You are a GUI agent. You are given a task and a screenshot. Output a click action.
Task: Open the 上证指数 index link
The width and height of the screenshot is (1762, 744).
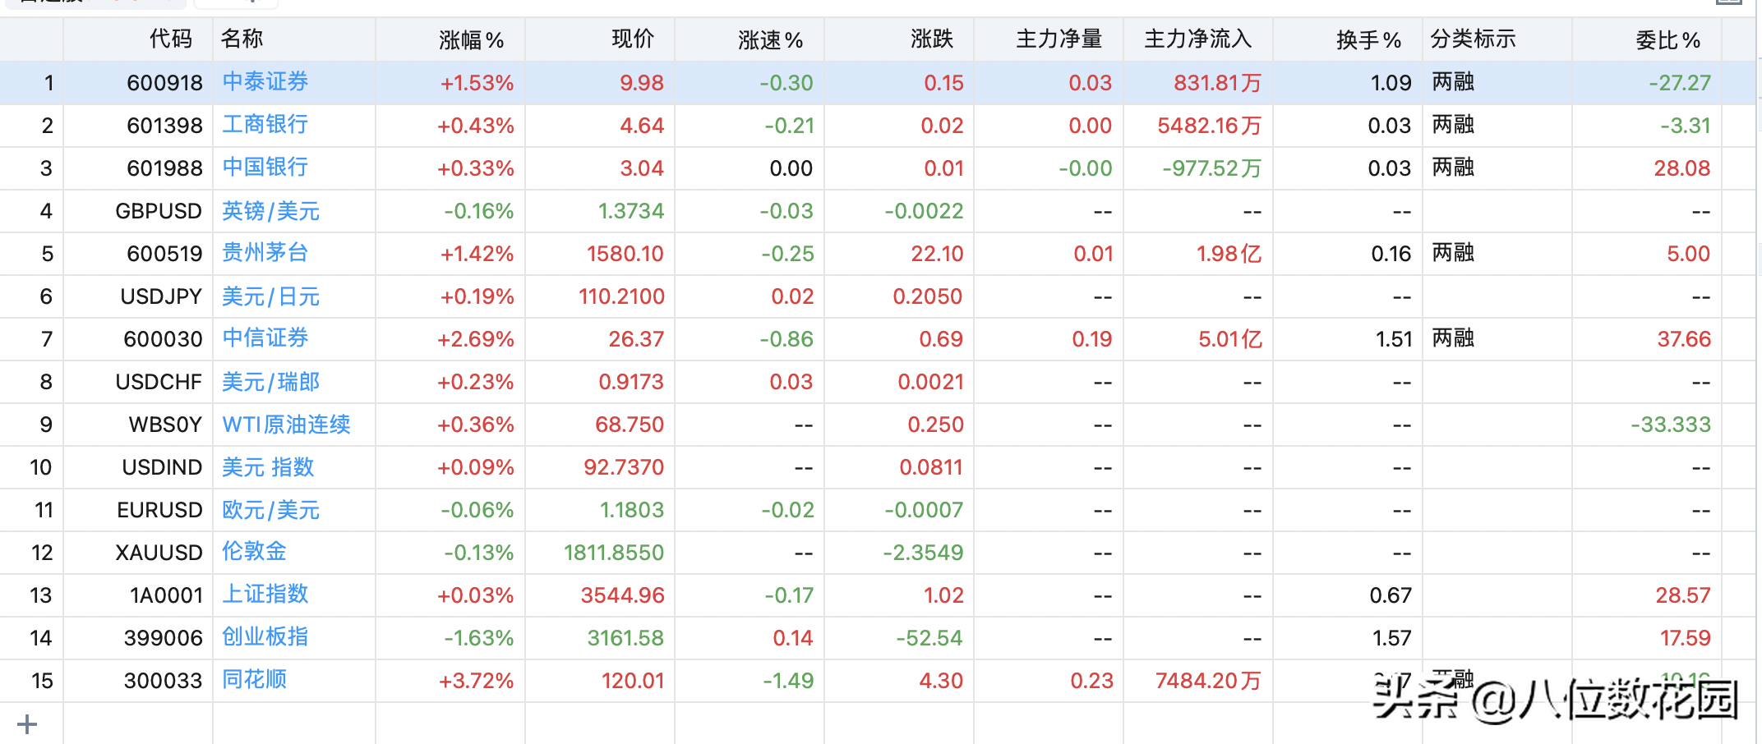[265, 595]
